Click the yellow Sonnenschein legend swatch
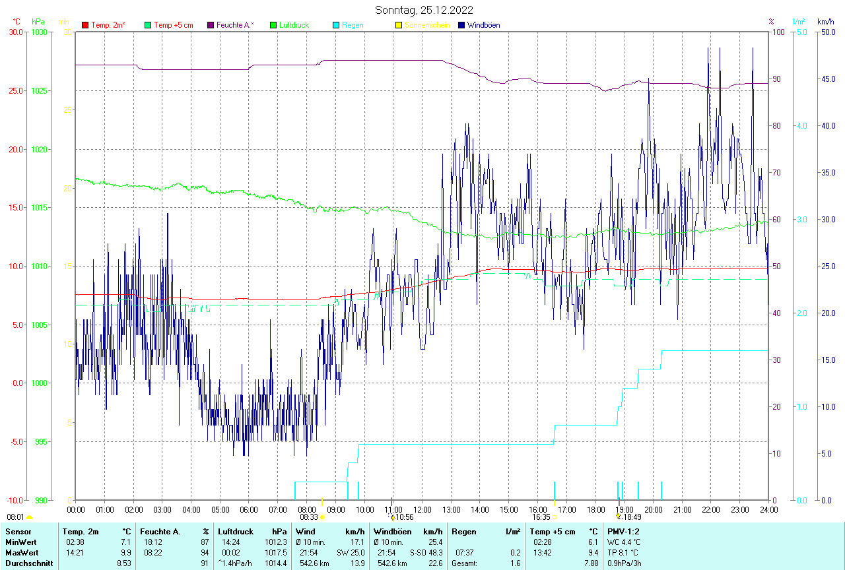Viewport: 845px width, 570px height. click(x=399, y=25)
